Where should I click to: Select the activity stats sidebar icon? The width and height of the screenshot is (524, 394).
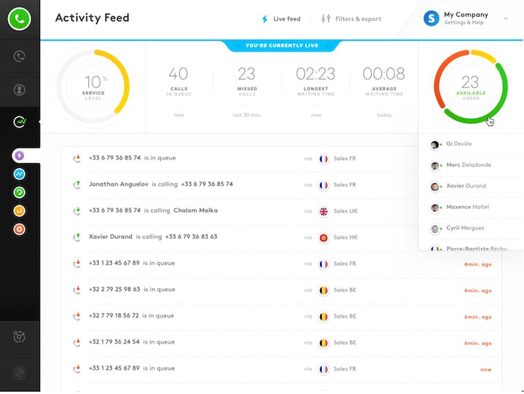point(20,122)
